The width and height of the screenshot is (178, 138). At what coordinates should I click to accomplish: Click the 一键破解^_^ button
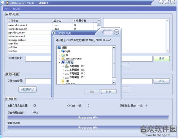click(x=28, y=90)
